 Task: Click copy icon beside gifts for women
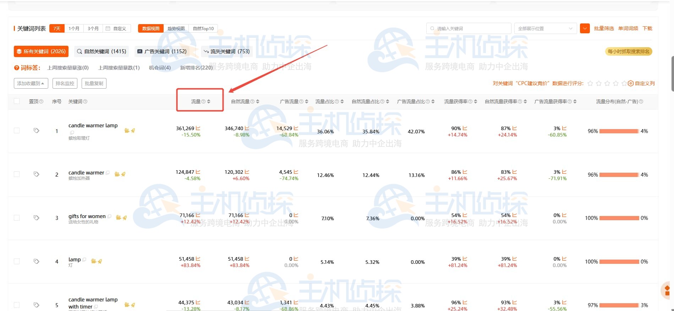(x=109, y=216)
